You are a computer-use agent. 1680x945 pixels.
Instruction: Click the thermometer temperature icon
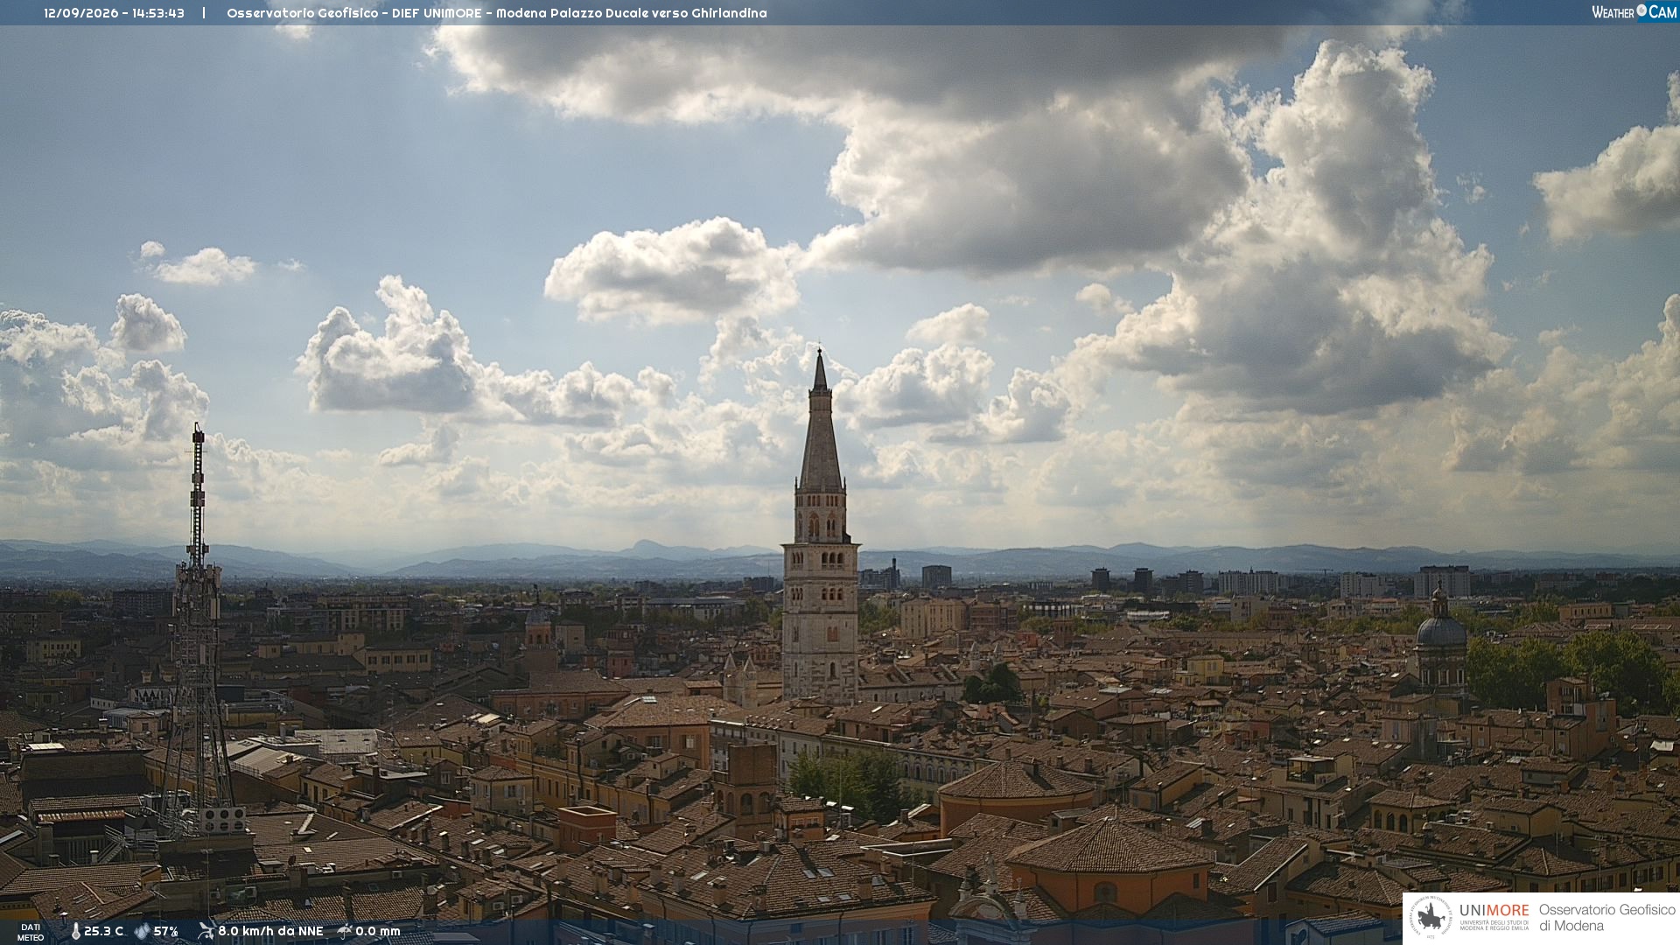(x=76, y=931)
